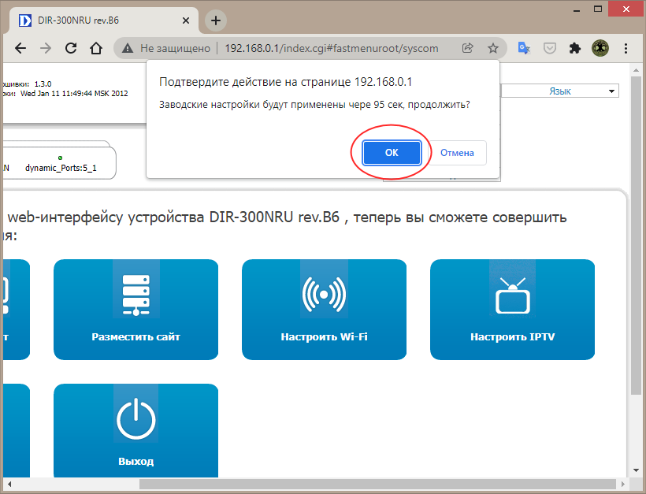Click the horizontal scrollbar thumb
The image size is (646, 494).
tap(377, 484)
